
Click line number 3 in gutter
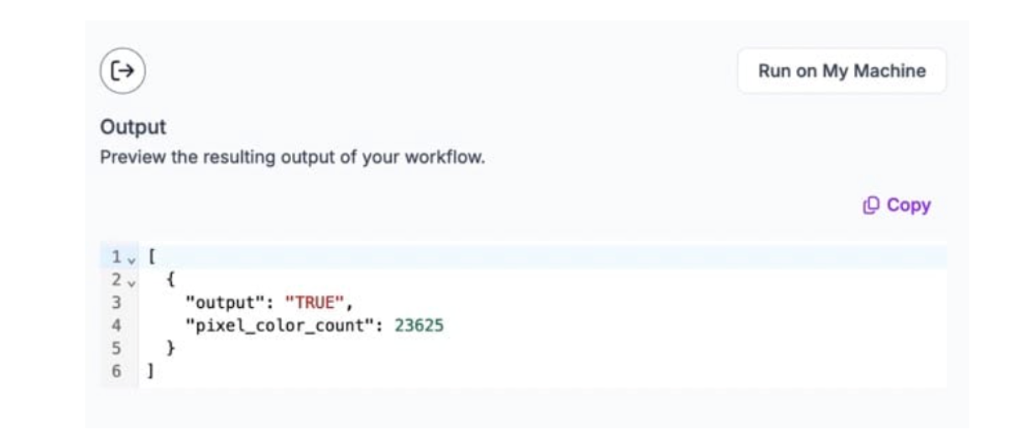[117, 302]
